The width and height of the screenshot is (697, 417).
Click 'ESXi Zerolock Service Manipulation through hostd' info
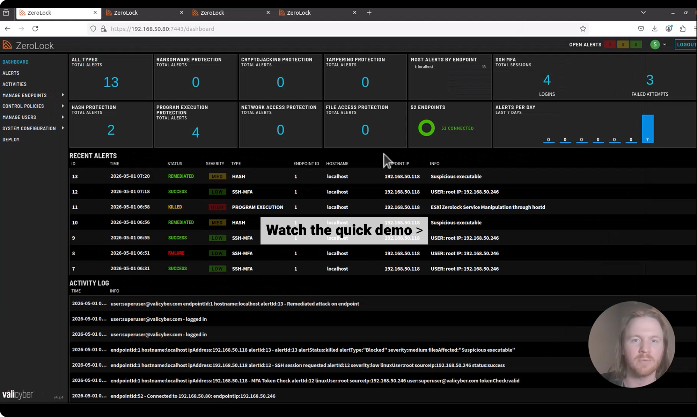click(488, 207)
